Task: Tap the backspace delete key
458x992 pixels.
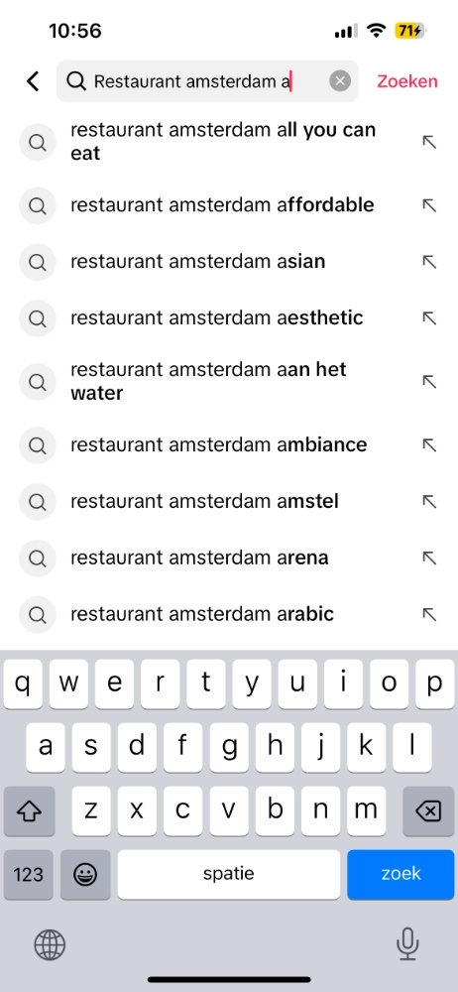Action: click(x=429, y=811)
